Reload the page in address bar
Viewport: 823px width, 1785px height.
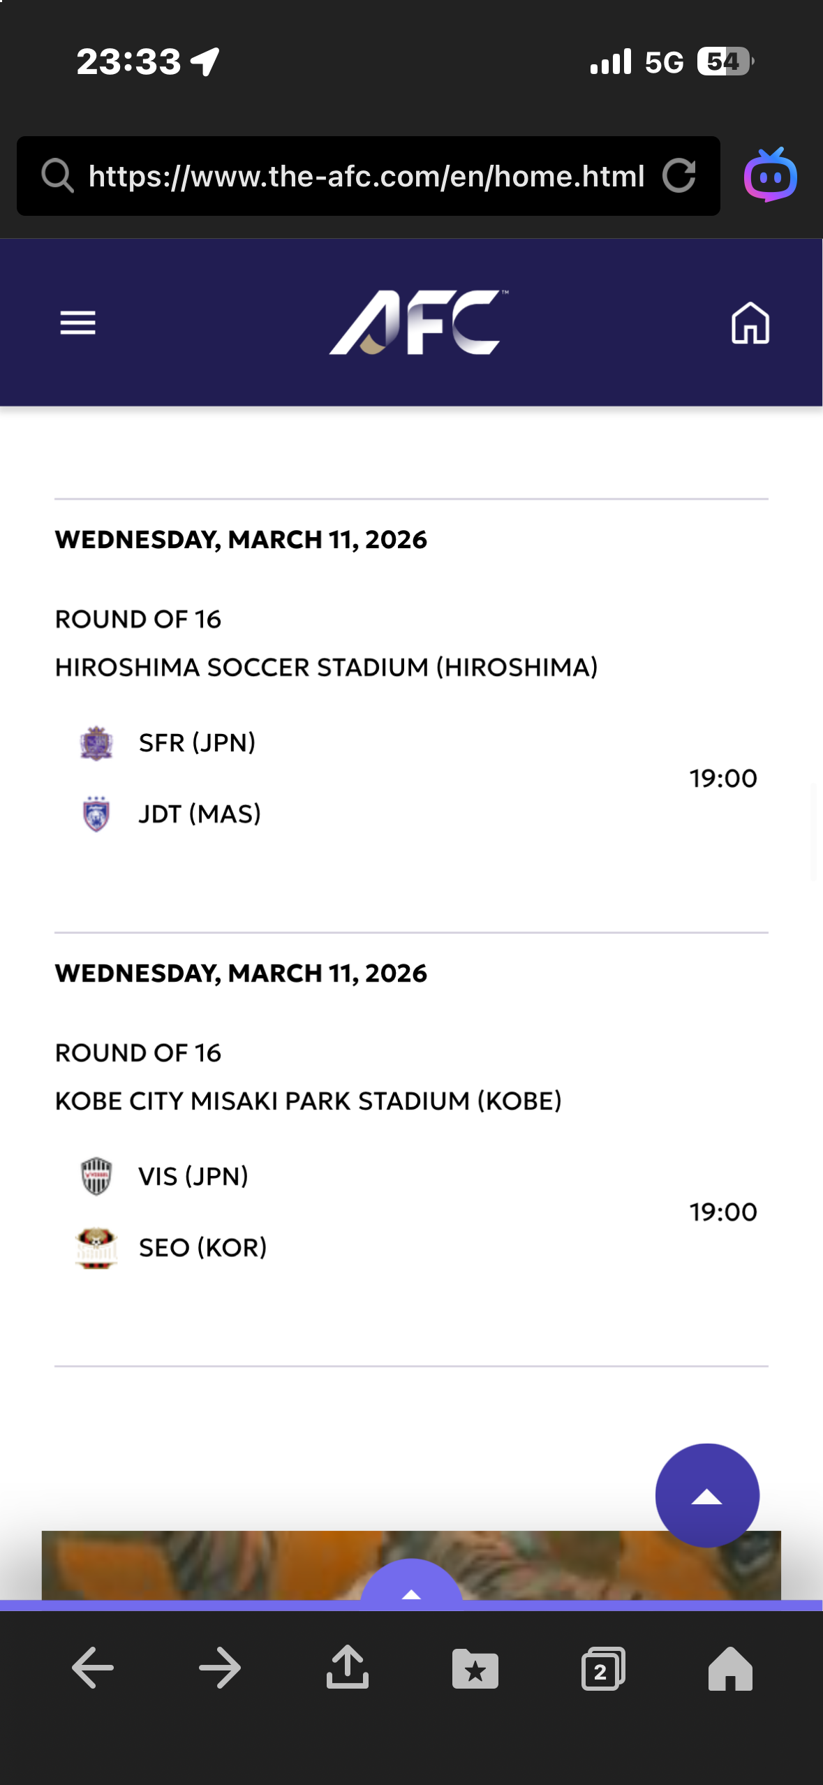click(x=679, y=176)
